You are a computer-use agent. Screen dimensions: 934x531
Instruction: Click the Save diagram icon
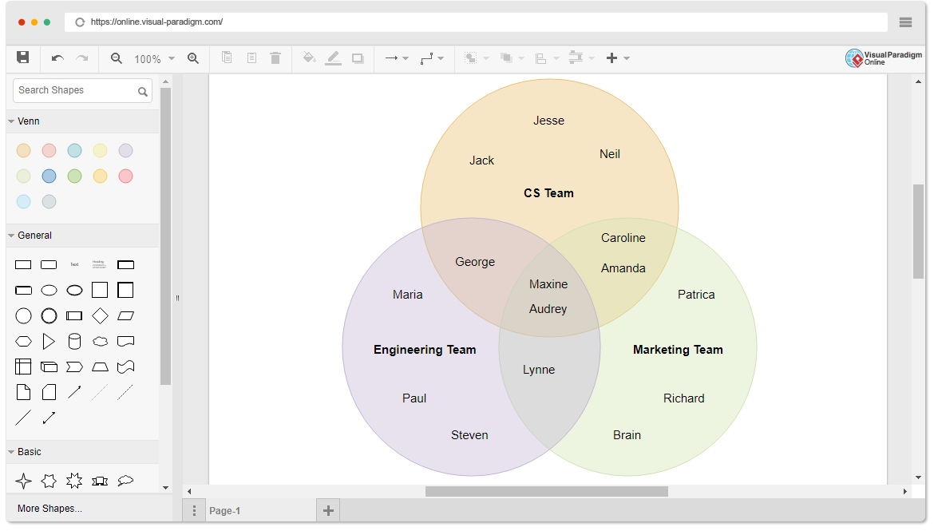click(x=22, y=57)
